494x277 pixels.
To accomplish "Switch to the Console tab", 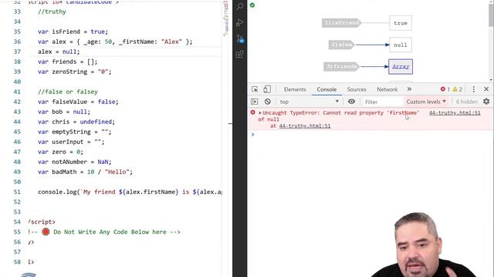I will coord(327,89).
